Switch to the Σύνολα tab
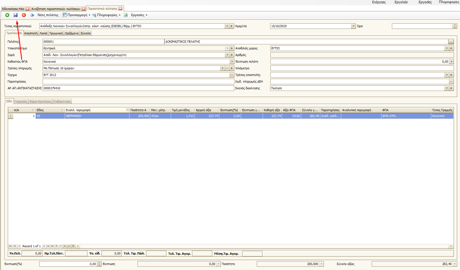Image resolution: width=460 pixels, height=270 pixels. [86, 33]
